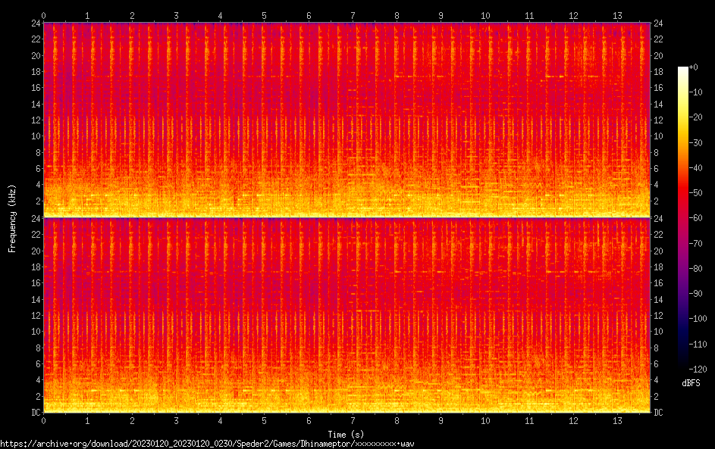The image size is (715, 449).
Task: Select the 10 second mark on top time axis
Action: pos(485,15)
